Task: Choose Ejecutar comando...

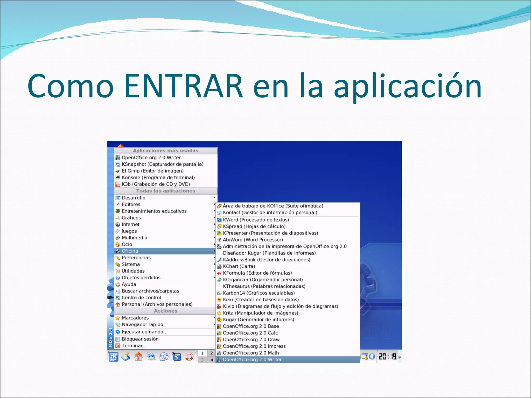Action: (165, 332)
